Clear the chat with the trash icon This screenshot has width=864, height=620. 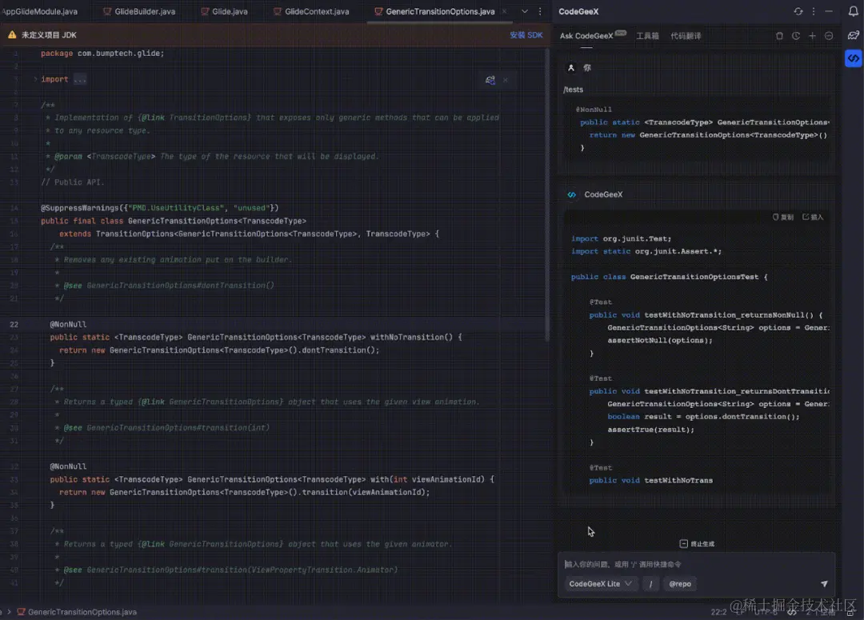point(779,36)
